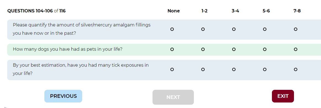321x108 pixels.
Task: Click the greyed-out NEXT button
Action: click(173, 97)
